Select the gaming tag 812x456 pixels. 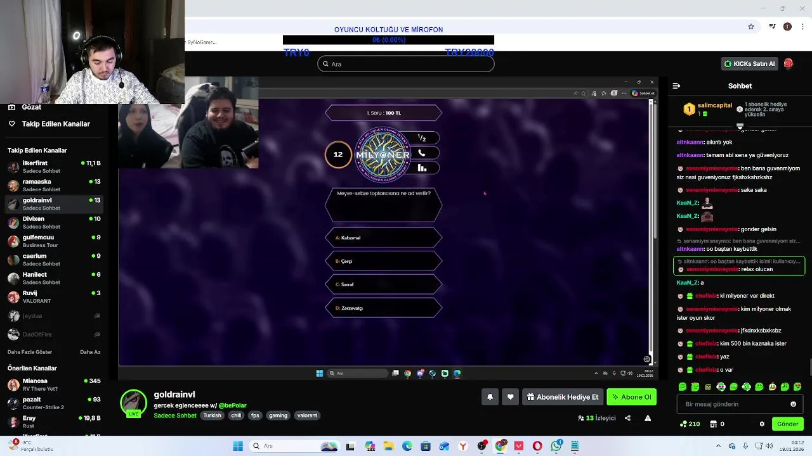278,415
